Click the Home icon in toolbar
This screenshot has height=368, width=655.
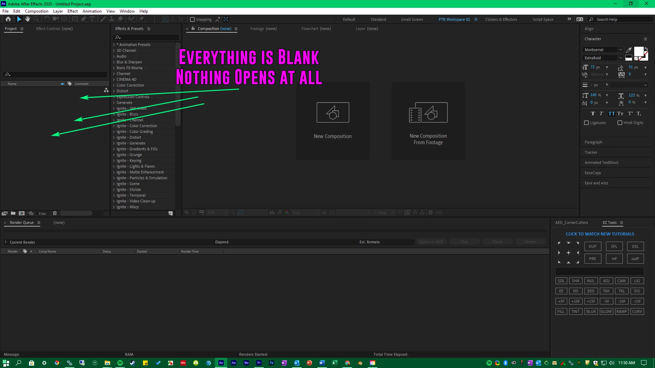click(x=8, y=19)
